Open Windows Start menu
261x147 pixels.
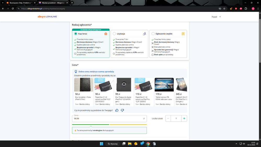tap(102, 144)
